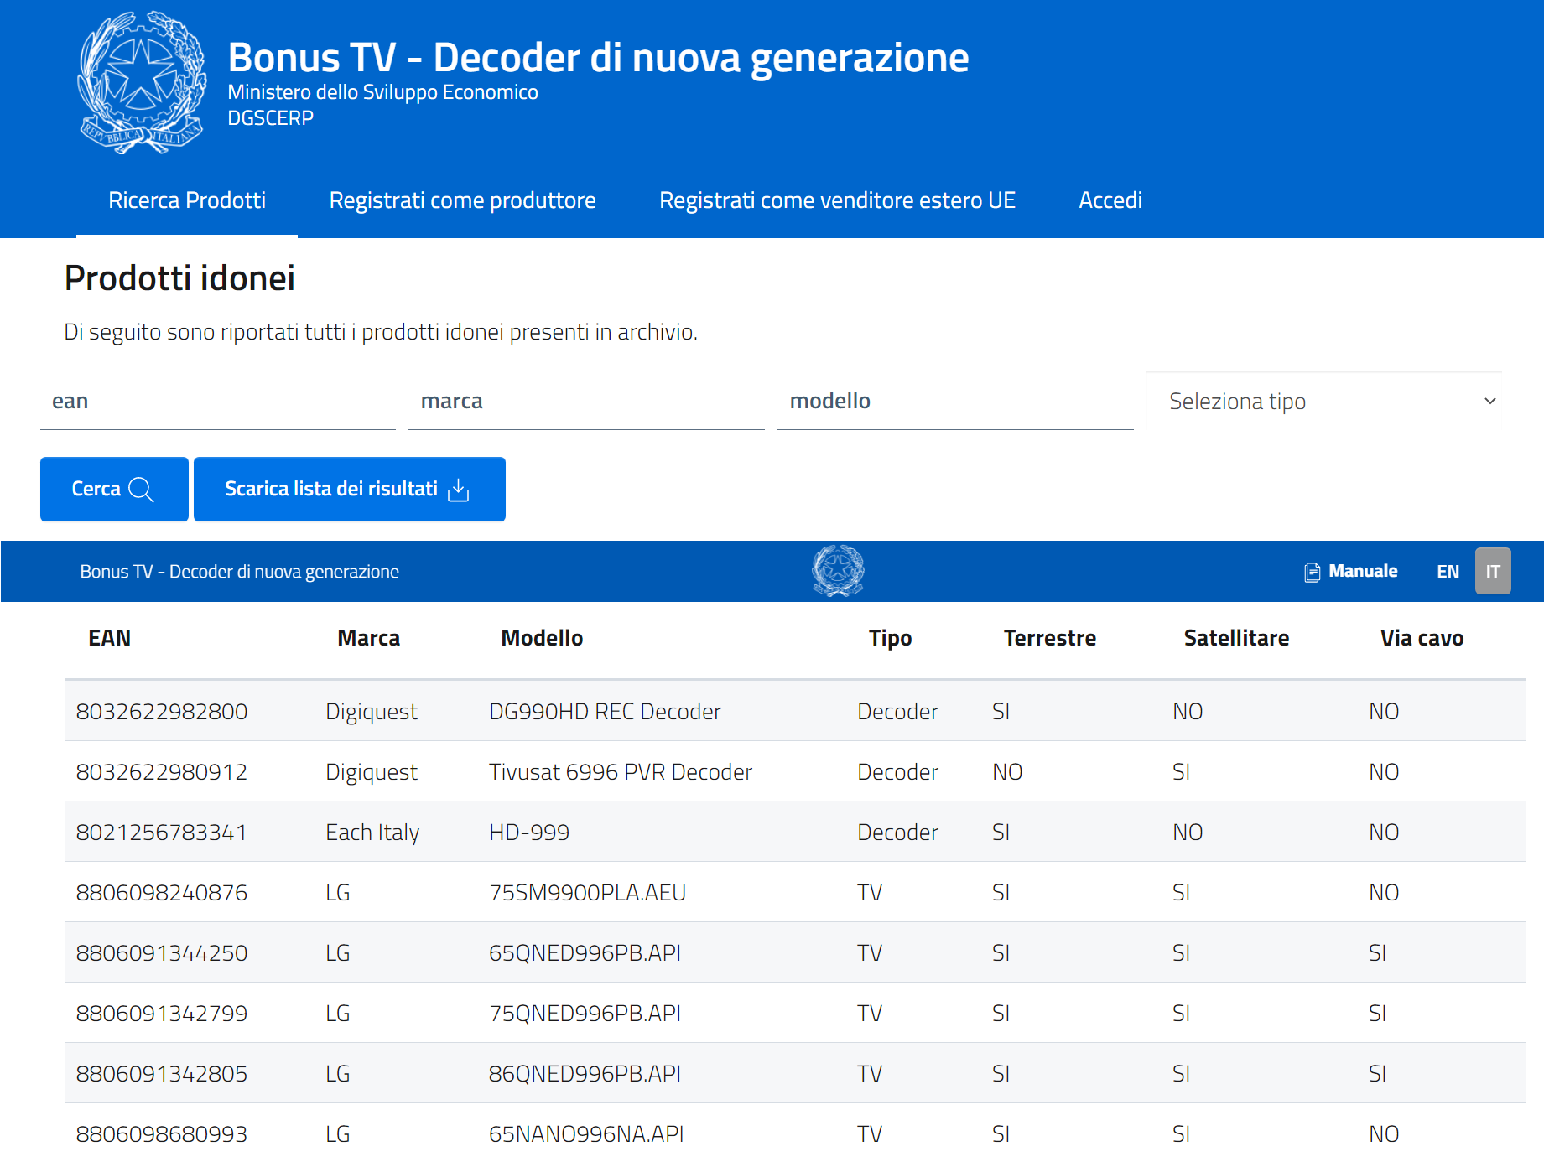Open the Seleziona tipo dropdown
The image size is (1544, 1162).
(1323, 402)
